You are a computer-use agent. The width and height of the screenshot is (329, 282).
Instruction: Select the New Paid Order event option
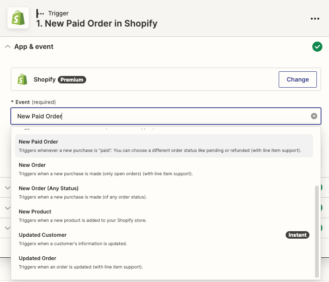click(x=164, y=146)
